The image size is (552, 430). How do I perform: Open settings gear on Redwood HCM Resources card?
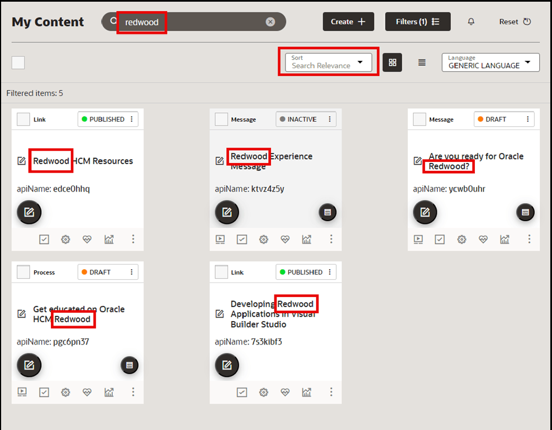65,240
